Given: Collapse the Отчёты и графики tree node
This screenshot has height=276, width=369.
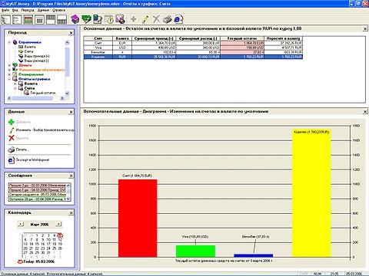Looking at the screenshot, I should (x=9, y=79).
